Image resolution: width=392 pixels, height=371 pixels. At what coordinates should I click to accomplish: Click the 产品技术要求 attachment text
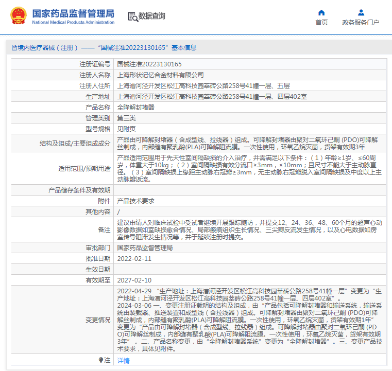tap(135, 201)
